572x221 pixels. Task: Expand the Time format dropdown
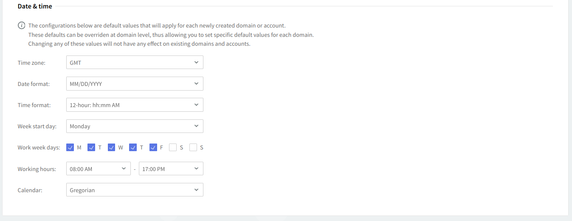[x=135, y=105]
